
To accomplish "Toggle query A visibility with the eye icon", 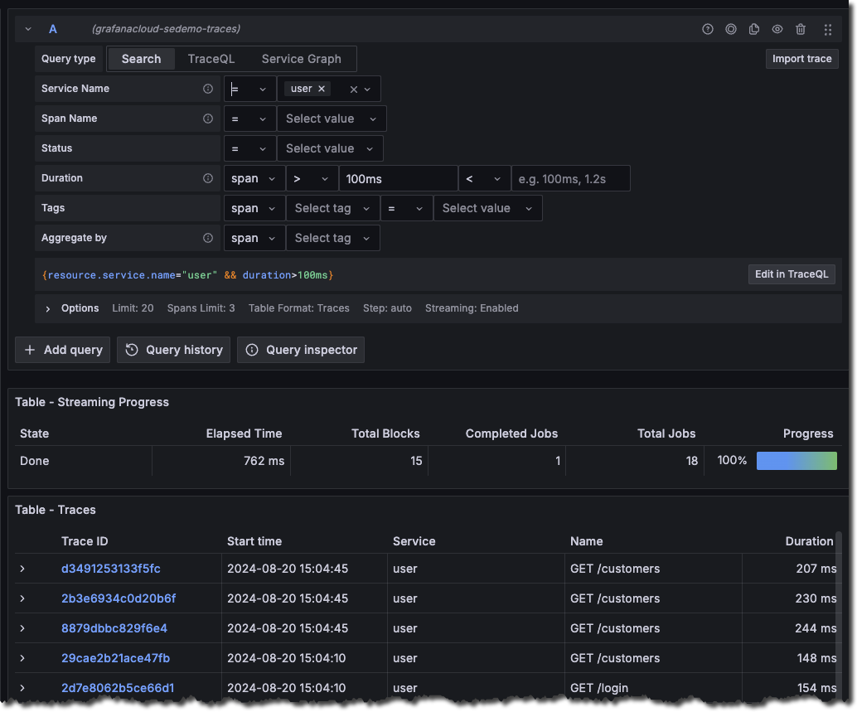I will (x=777, y=28).
